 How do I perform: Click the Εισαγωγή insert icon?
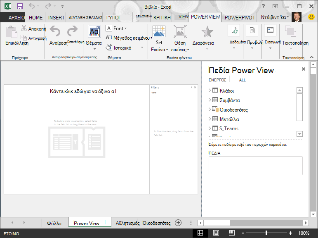click(270, 30)
